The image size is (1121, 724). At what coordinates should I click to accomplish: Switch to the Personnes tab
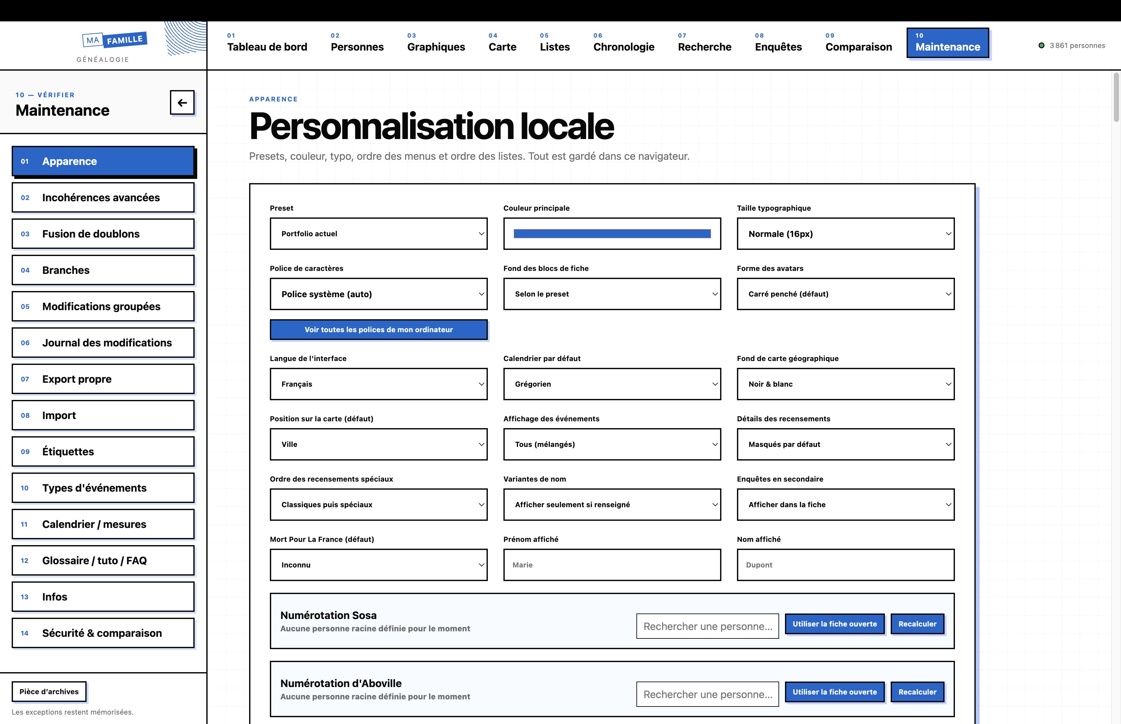357,43
